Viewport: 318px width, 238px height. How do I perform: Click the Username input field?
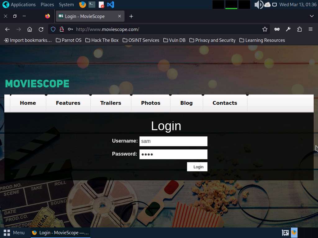click(173, 141)
